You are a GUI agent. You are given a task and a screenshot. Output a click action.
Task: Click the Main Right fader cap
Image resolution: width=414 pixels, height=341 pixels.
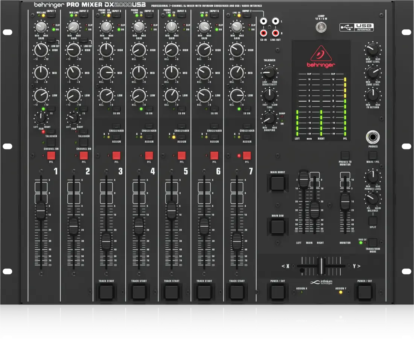(x=315, y=210)
